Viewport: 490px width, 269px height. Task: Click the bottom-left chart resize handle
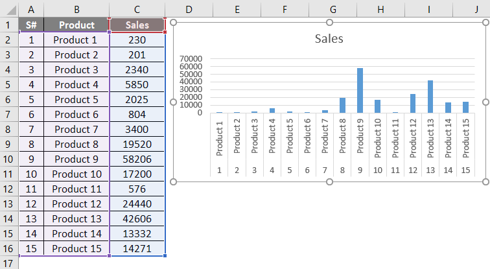click(x=174, y=182)
